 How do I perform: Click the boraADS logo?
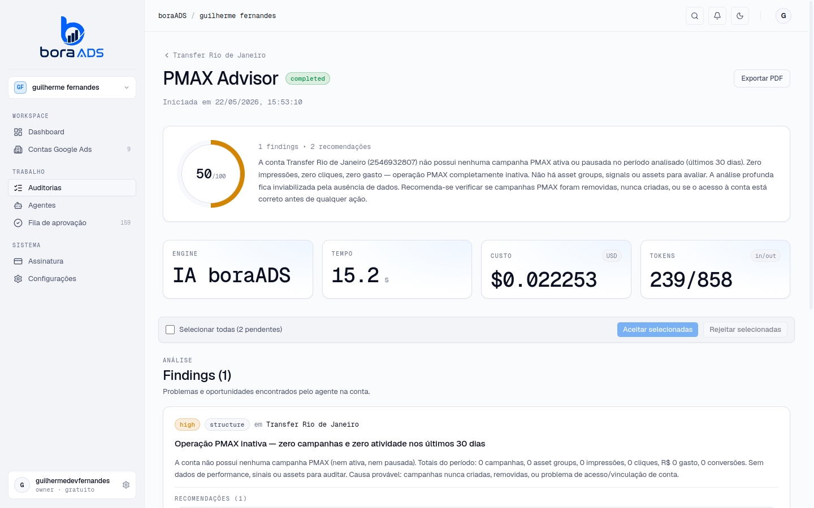[72, 37]
